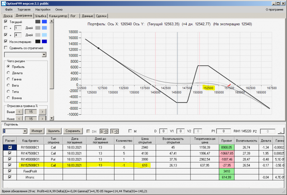Image resolution: width=287 pixels, height=195 pixels.
Task: Click the total profit cell 614,99
Action: 227,177
